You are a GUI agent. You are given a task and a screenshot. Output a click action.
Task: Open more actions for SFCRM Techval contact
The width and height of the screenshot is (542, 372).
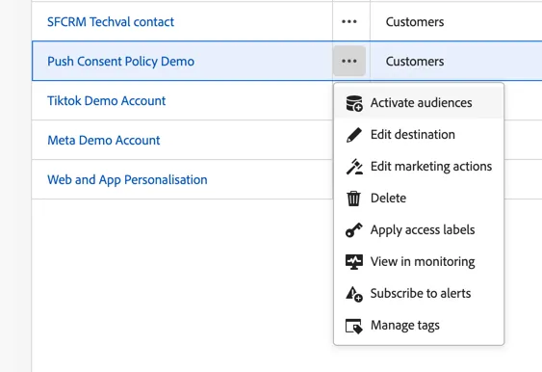pyautogui.click(x=349, y=22)
